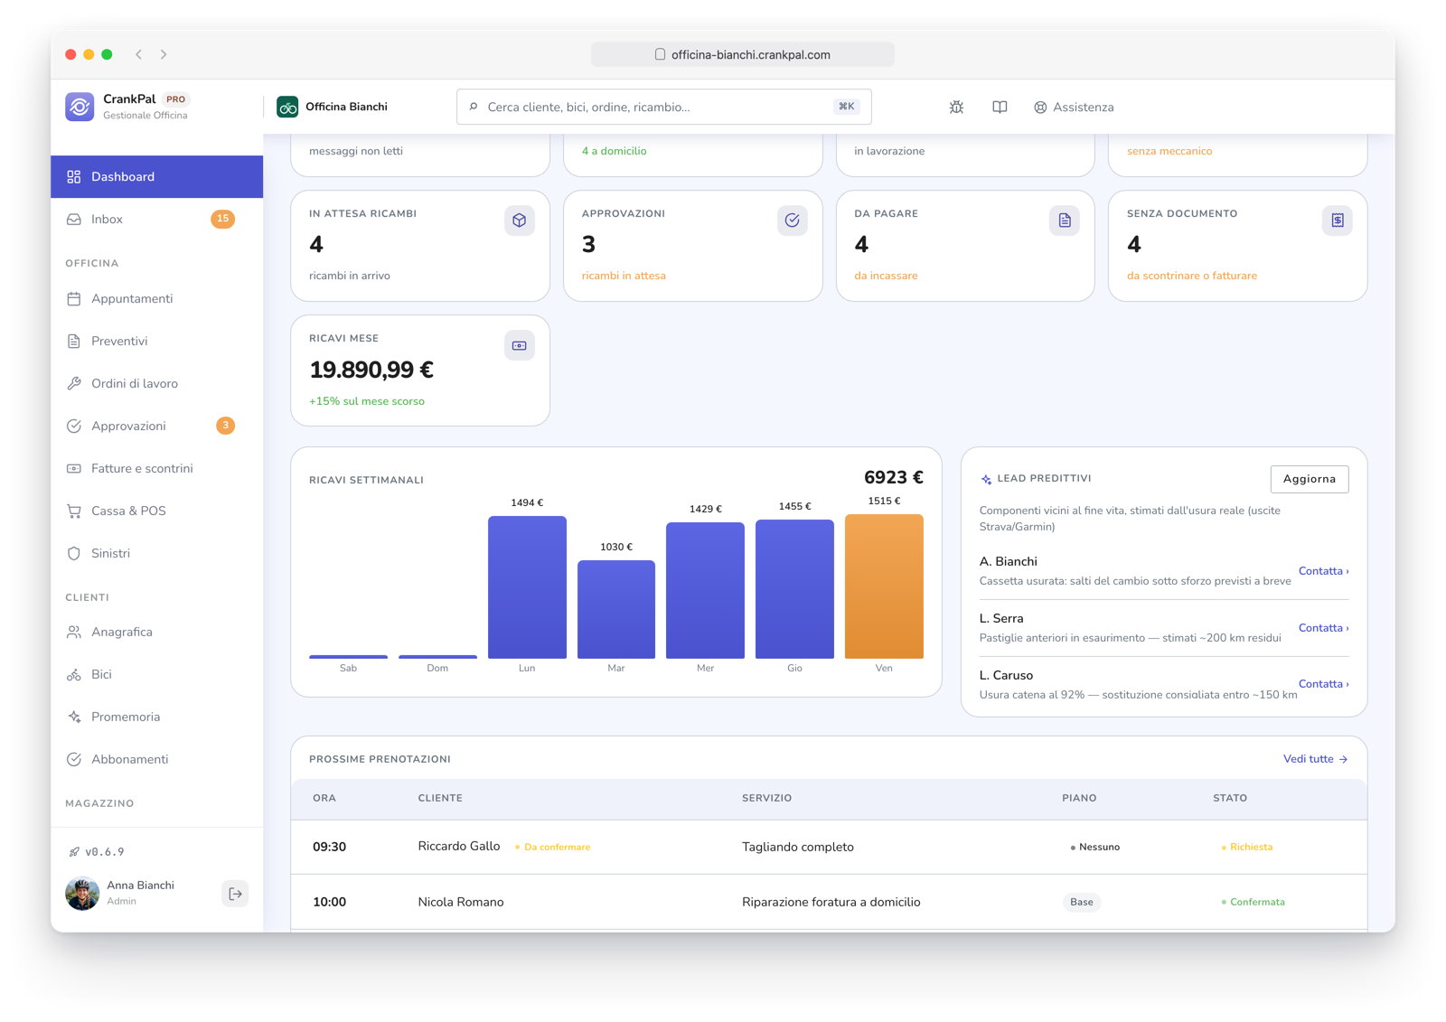Image resolution: width=1446 pixels, height=1022 pixels.
Task: Click the Lun revenue bar 1494 €
Action: coord(527,587)
